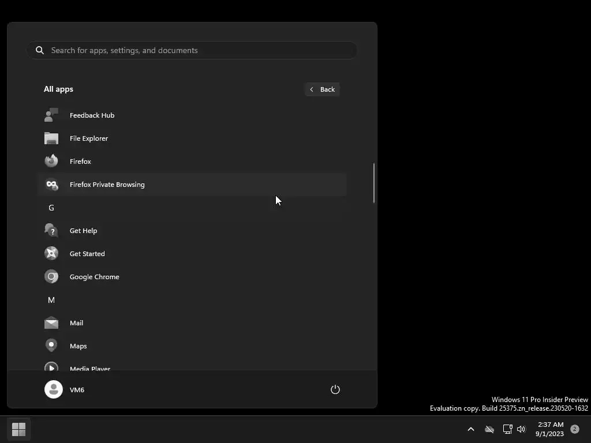The image size is (591, 443).
Task: Click the Get Started compass icon
Action: click(x=51, y=254)
